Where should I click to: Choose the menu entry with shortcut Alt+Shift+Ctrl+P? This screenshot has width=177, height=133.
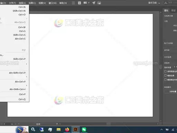tap(15, 73)
